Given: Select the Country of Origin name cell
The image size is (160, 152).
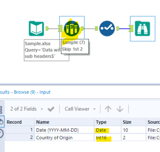Looking at the screenshot, I should [64, 138].
